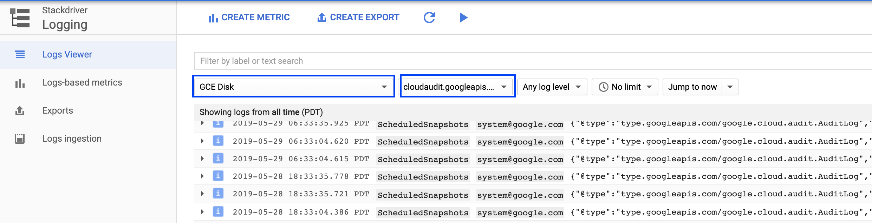Image resolution: width=872 pixels, height=223 pixels.
Task: Expand the 18:33:35.778 log entry
Action: pos(202,176)
